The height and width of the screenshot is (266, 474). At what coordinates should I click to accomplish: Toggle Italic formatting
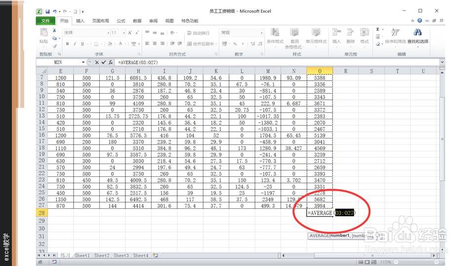pos(75,44)
